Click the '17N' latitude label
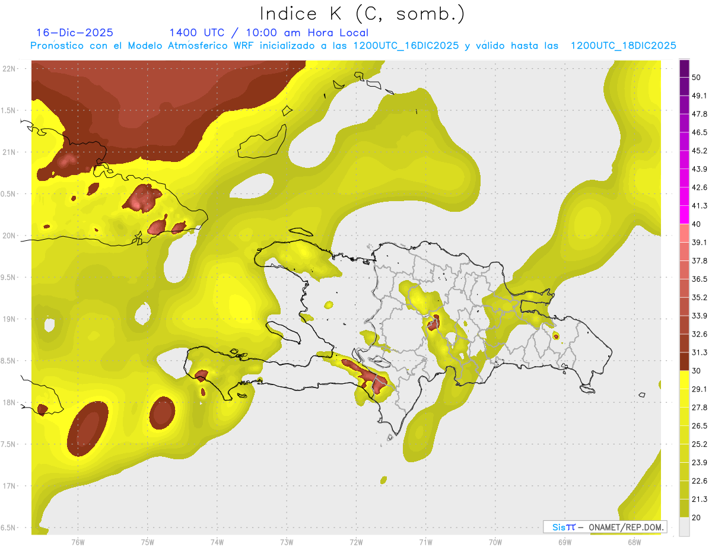This screenshot has height=550, width=712. (x=9, y=486)
